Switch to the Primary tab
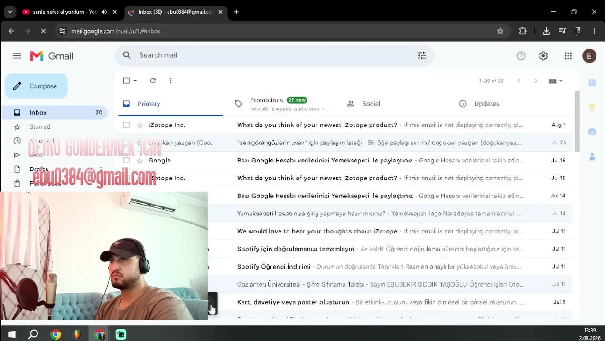Screen dimensions: 605x341 click(x=171, y=104)
